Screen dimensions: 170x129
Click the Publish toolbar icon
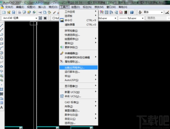point(29,12)
